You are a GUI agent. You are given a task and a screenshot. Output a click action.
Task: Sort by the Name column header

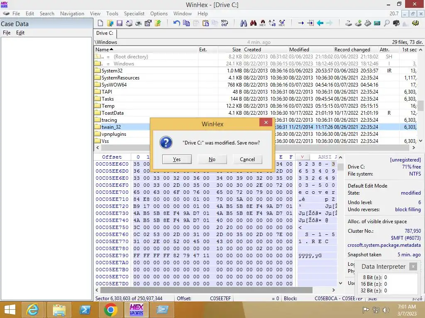147,50
